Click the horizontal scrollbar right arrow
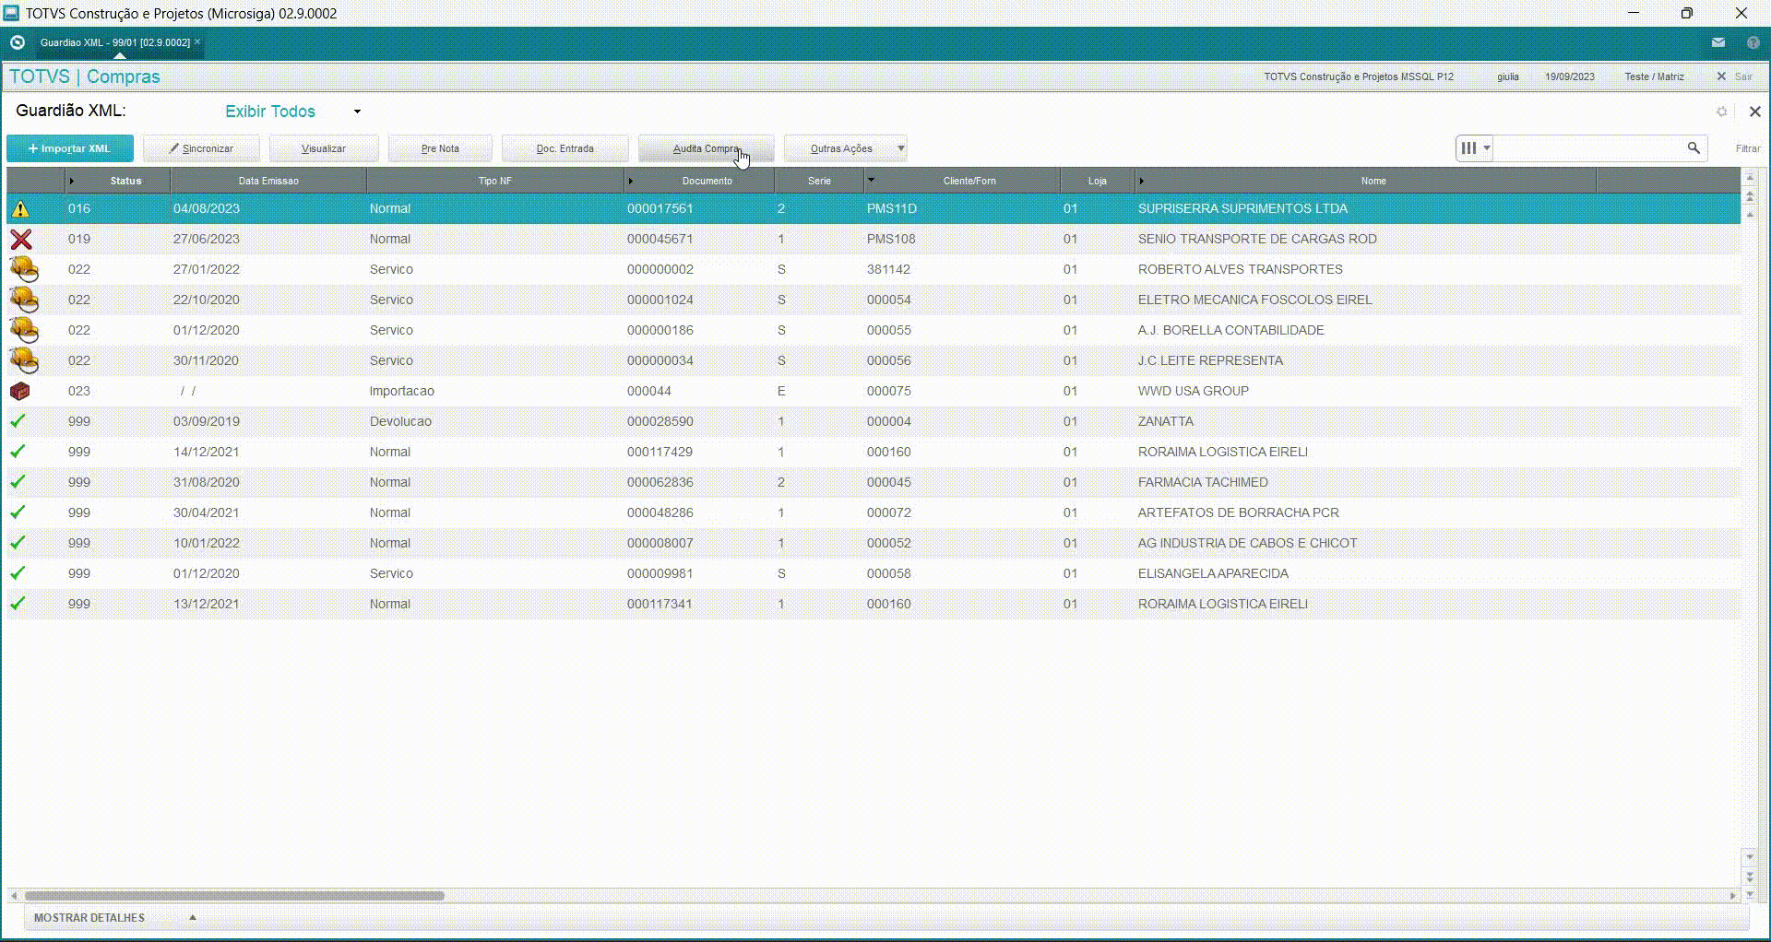 (1732, 895)
